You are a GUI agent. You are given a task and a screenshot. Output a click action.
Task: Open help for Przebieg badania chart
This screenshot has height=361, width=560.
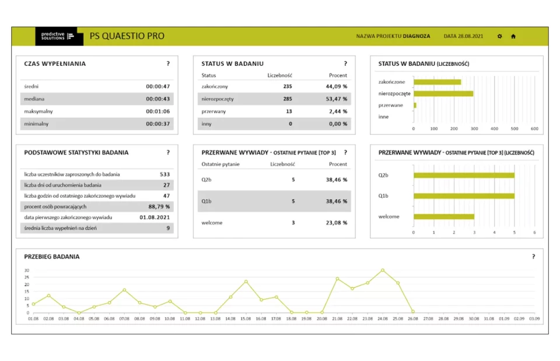pos(533,256)
